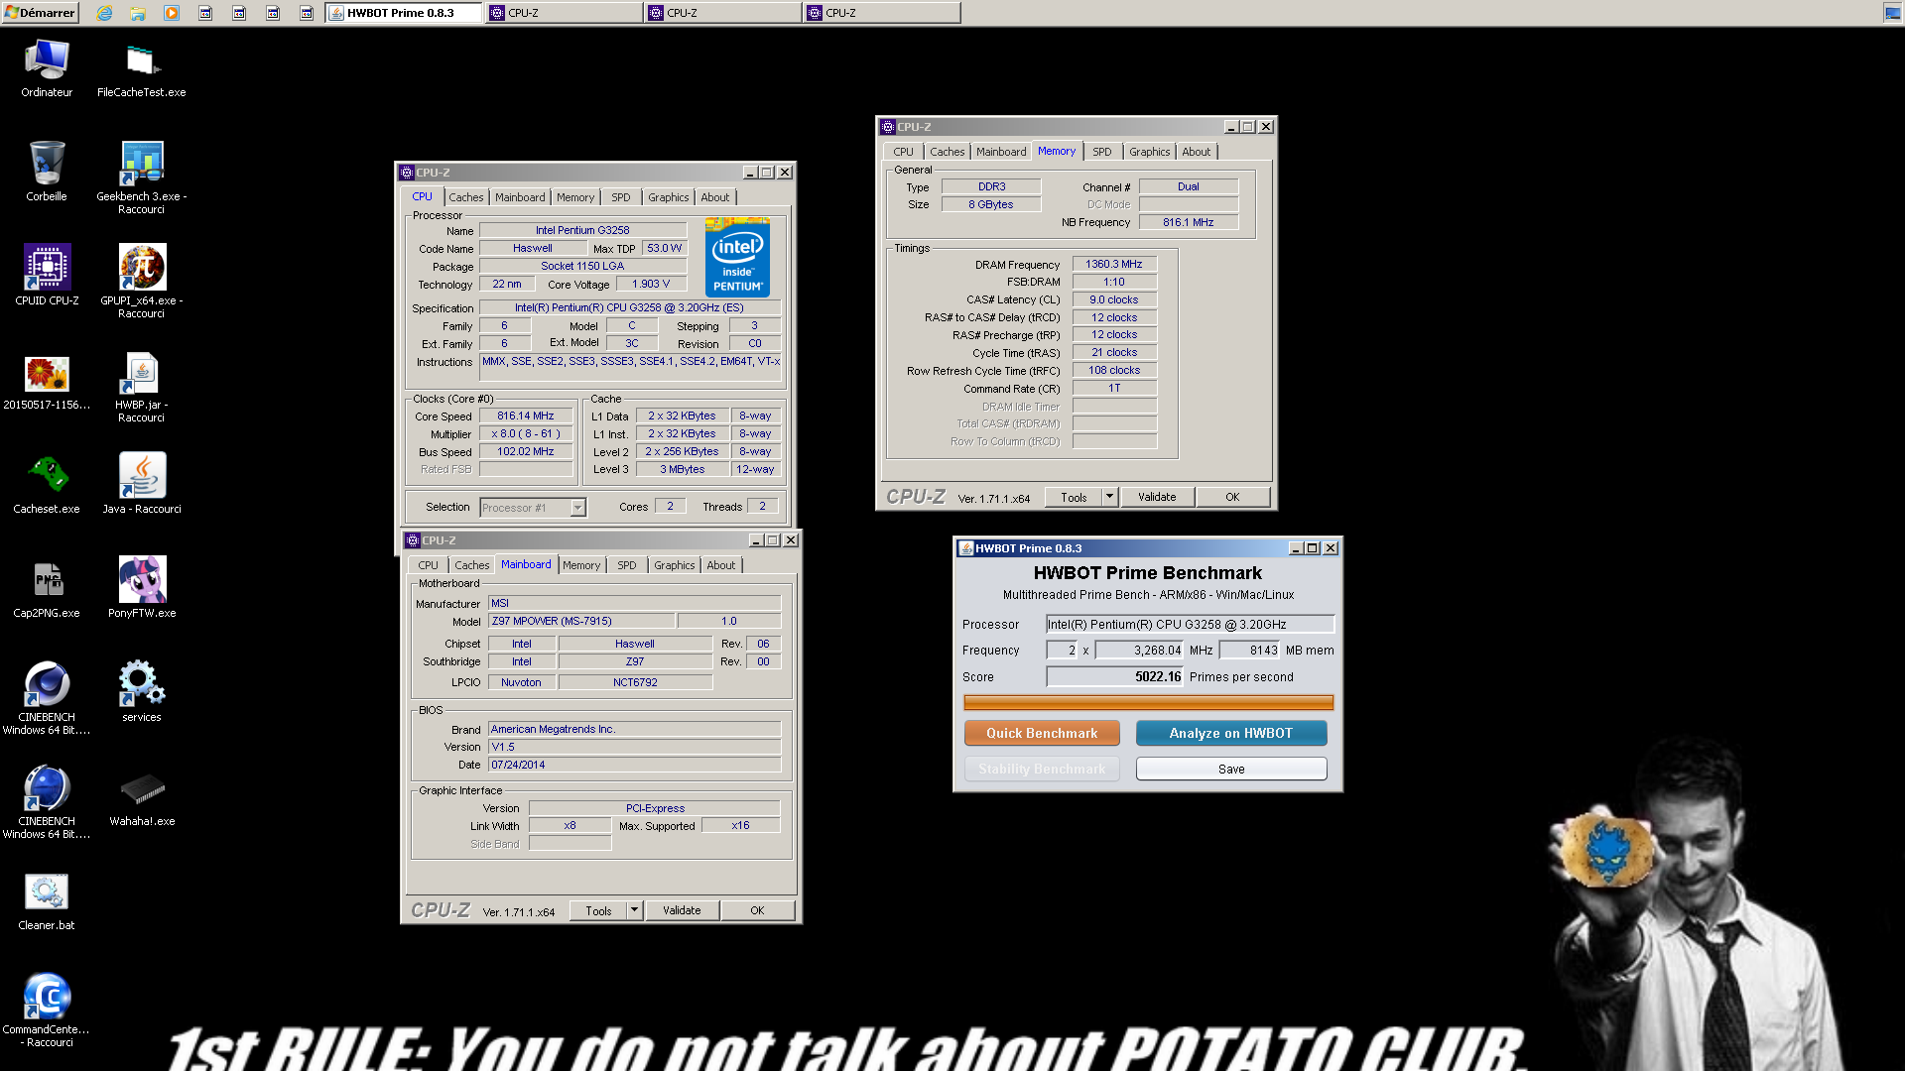The height and width of the screenshot is (1071, 1905).
Task: Launch GPUPI_x64.exe shortcut icon
Action: click(x=141, y=281)
